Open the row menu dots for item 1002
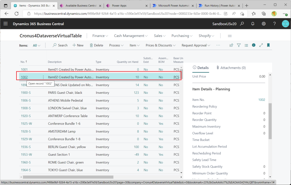The height and width of the screenshot is (185, 291). point(43,77)
